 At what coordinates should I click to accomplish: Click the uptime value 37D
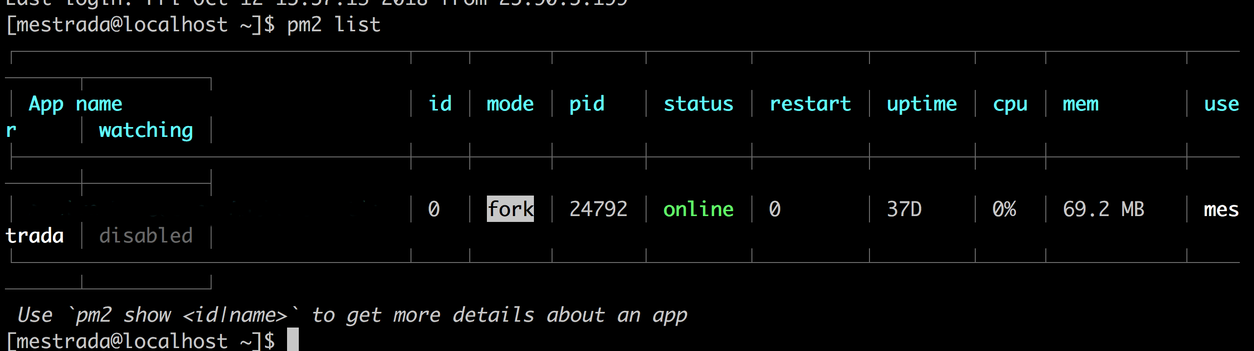click(x=904, y=209)
